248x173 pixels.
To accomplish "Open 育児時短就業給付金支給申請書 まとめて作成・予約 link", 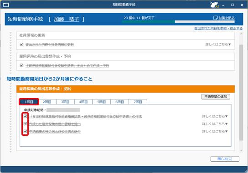I will point(67,65).
